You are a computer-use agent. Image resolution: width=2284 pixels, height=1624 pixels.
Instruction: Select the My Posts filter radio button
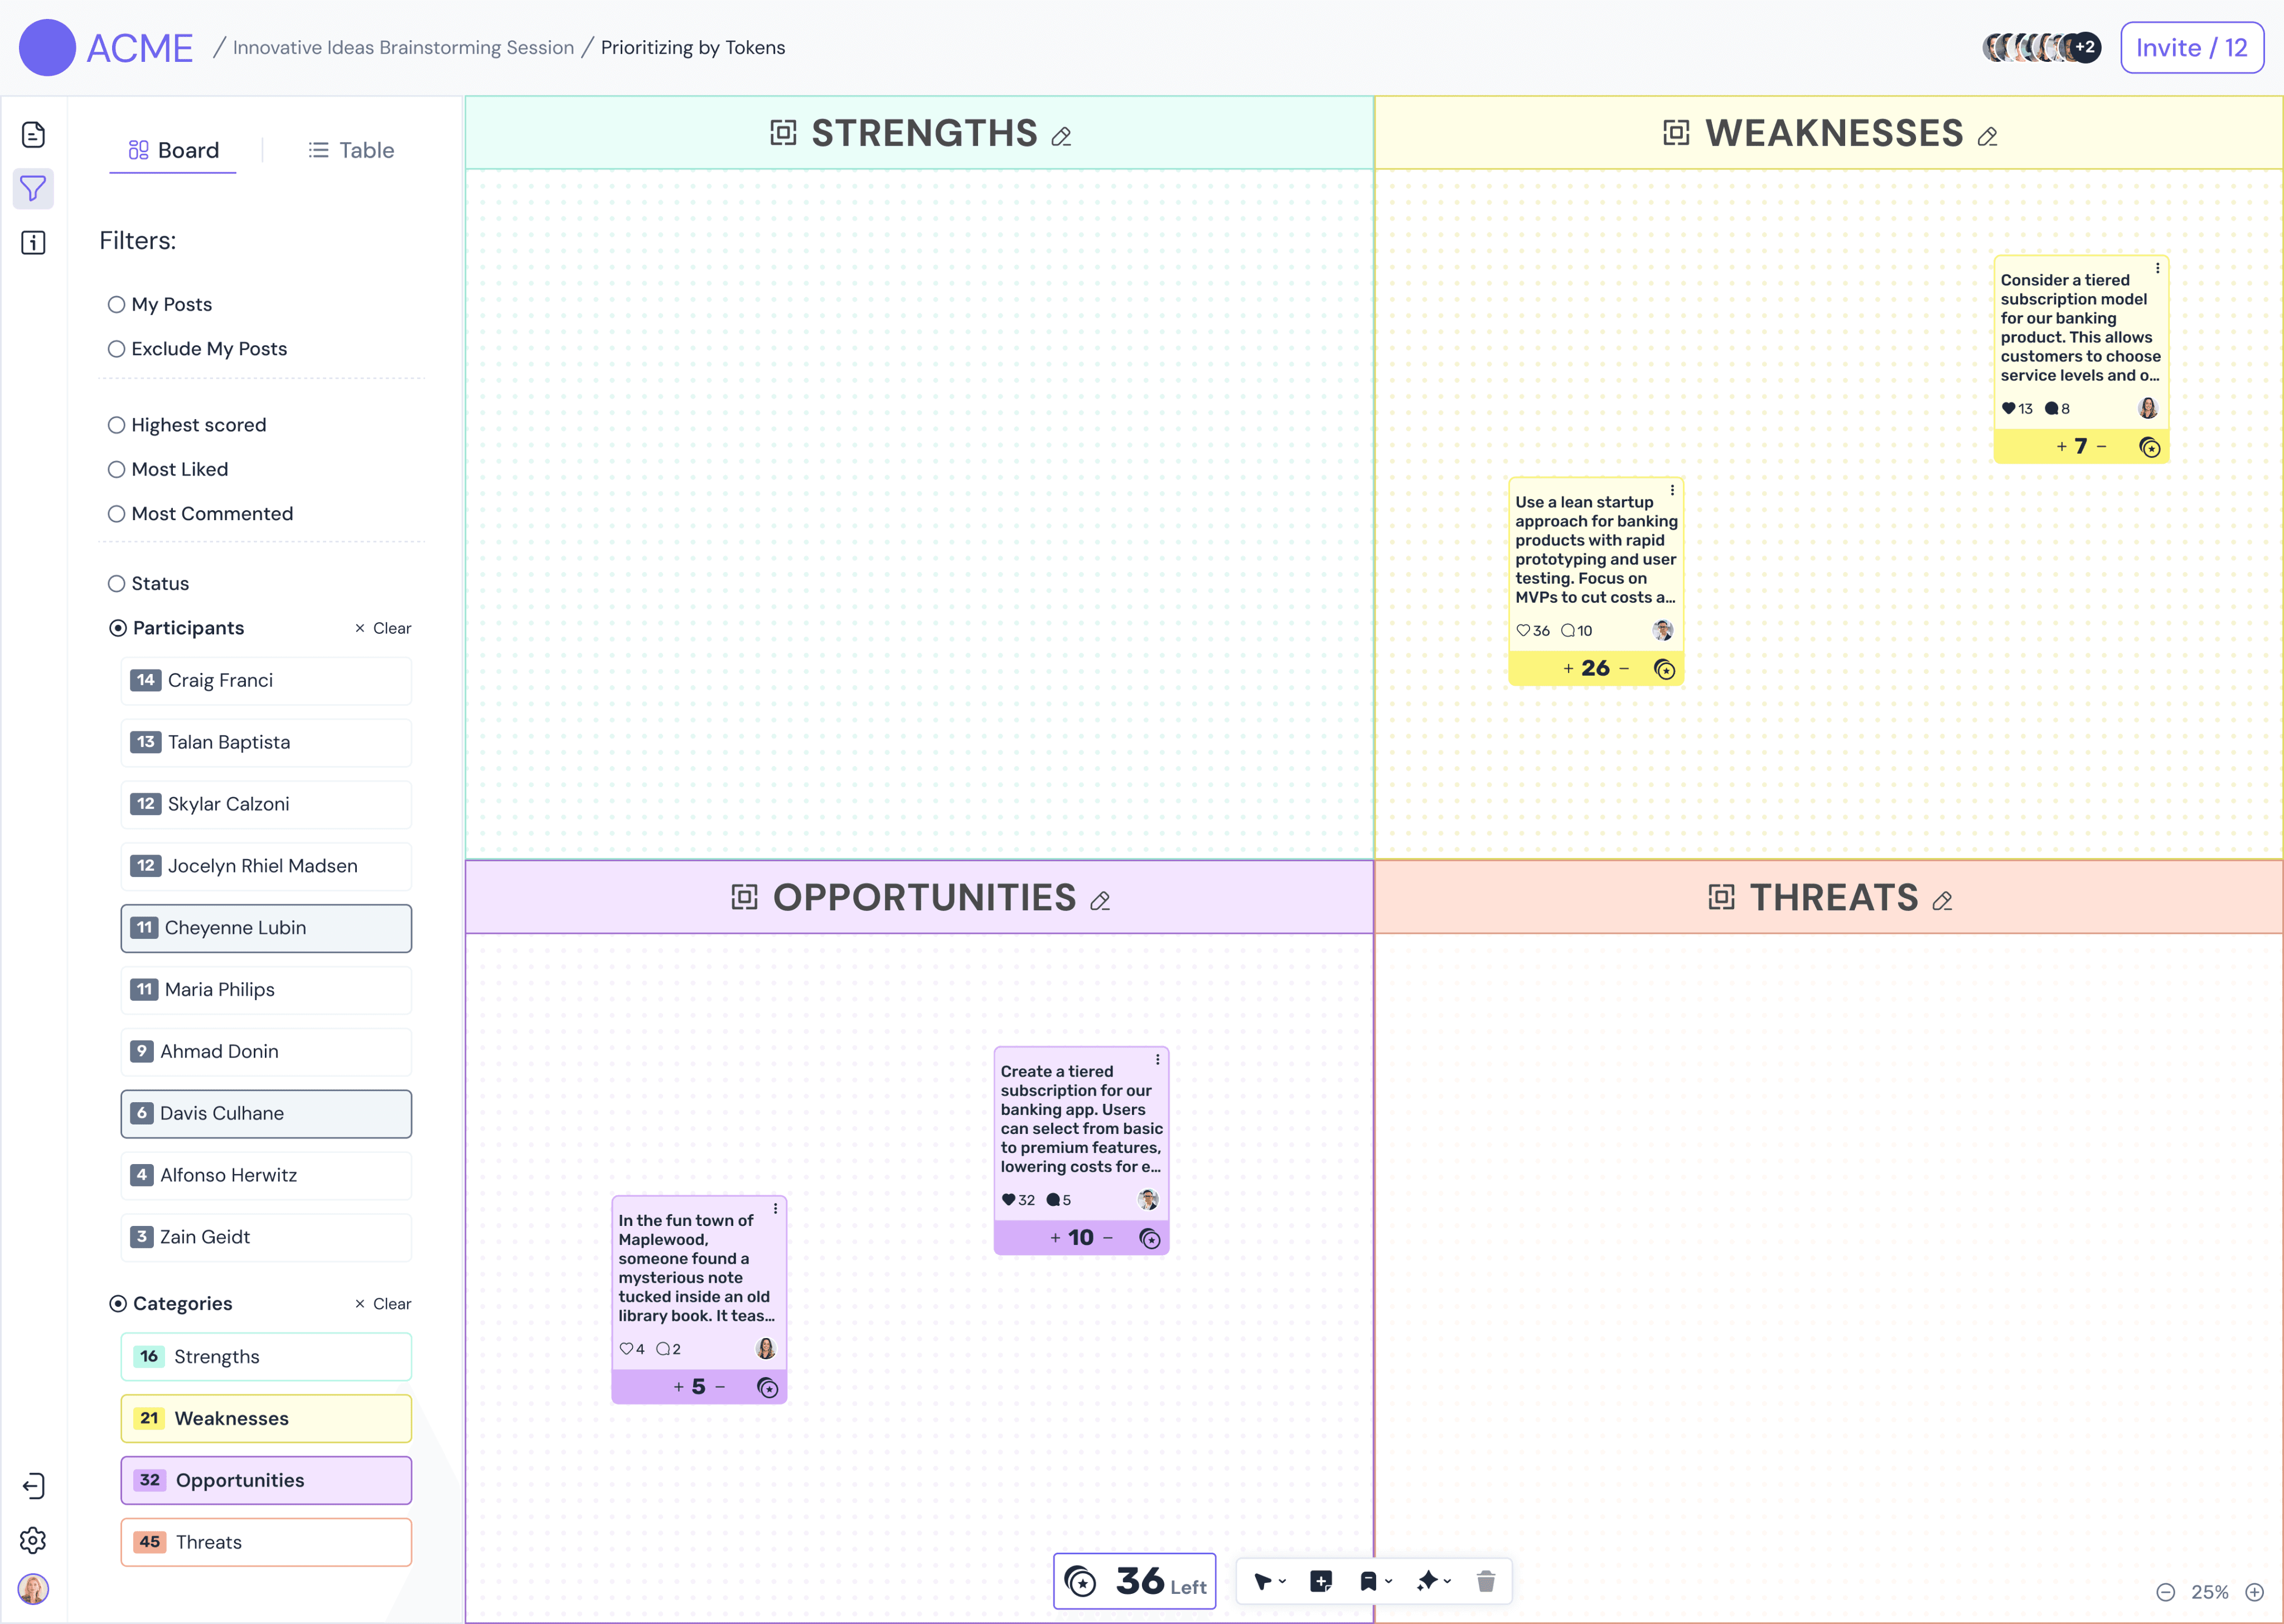click(117, 304)
